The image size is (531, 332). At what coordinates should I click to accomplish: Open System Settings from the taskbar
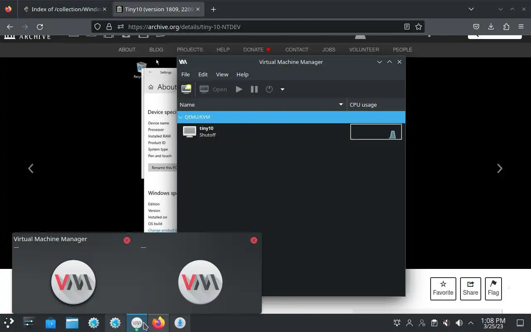29,322
